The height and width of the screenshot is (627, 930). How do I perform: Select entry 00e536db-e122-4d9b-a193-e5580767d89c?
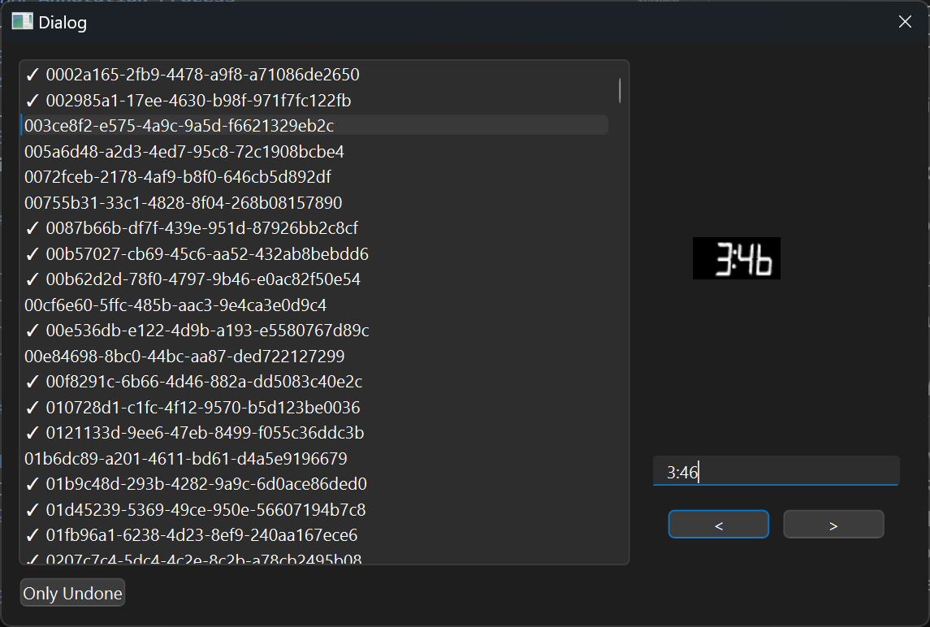pyautogui.click(x=315, y=331)
